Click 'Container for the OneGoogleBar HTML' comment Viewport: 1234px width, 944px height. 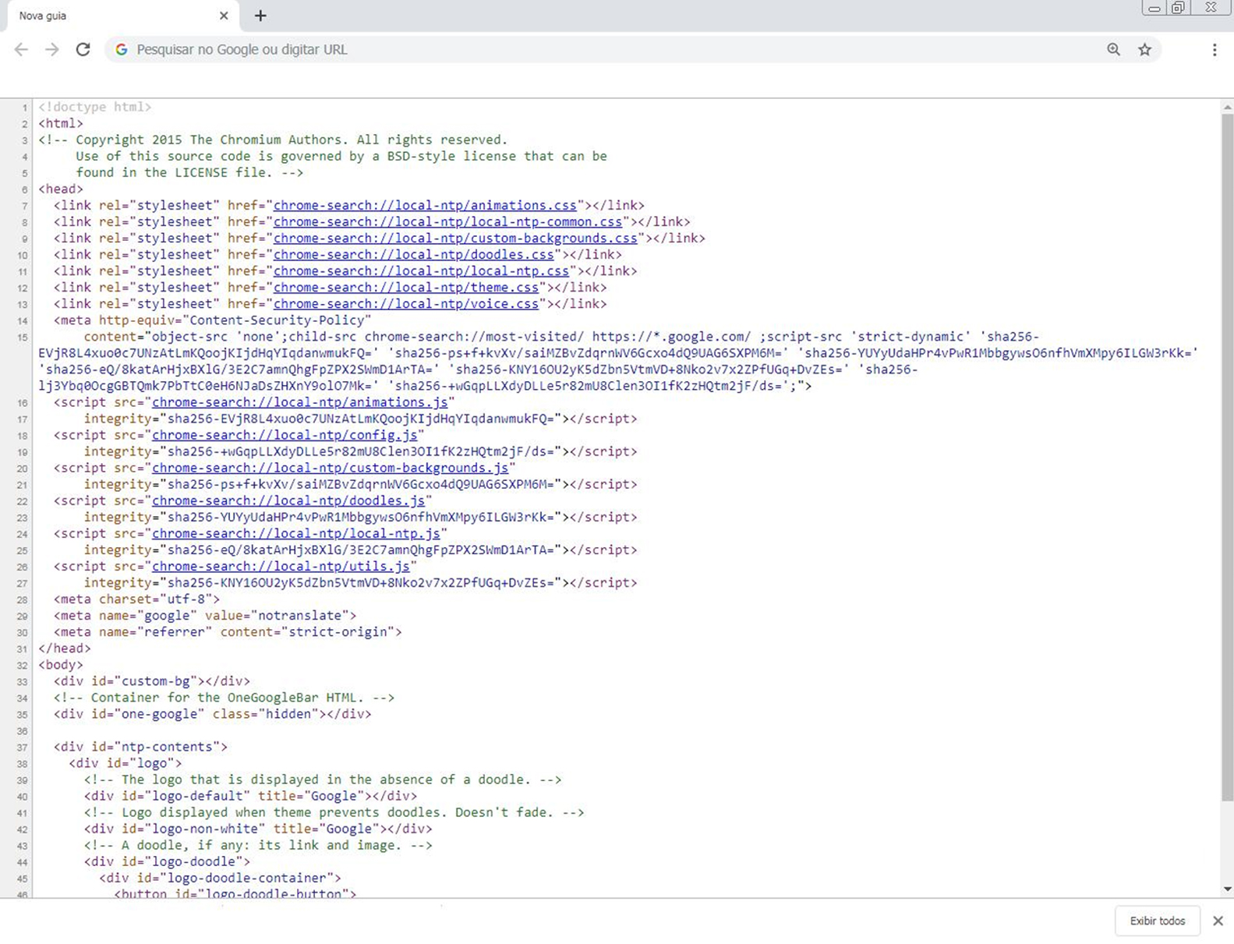click(224, 697)
